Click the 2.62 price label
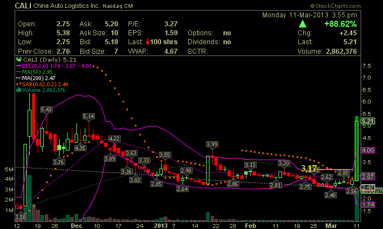 tap(327, 177)
